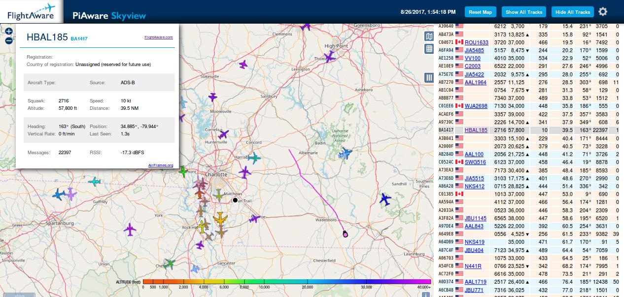
Task: Click the BA1417 hex code in info panel
Action: (x=79, y=38)
